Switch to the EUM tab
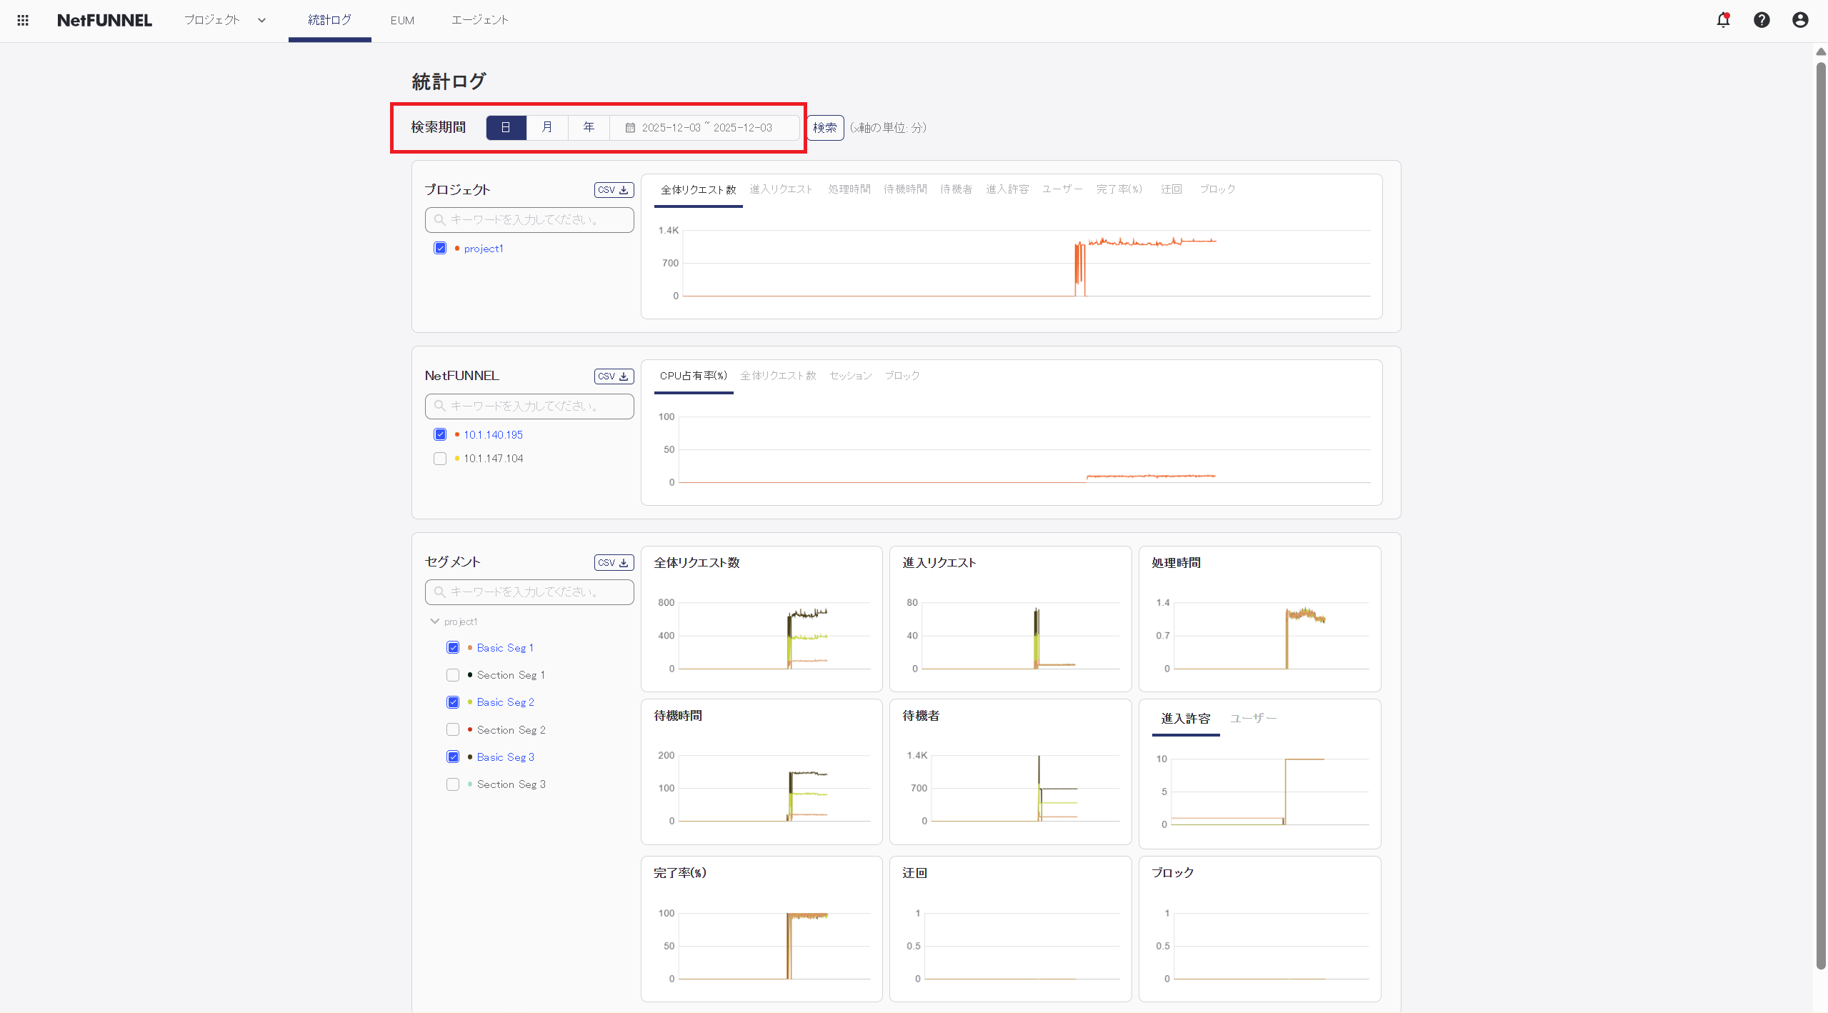This screenshot has height=1013, width=1828. click(402, 20)
